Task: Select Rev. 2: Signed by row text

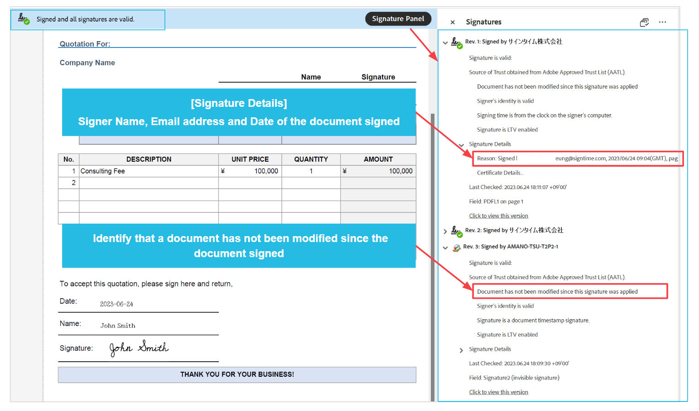Action: coord(514,230)
